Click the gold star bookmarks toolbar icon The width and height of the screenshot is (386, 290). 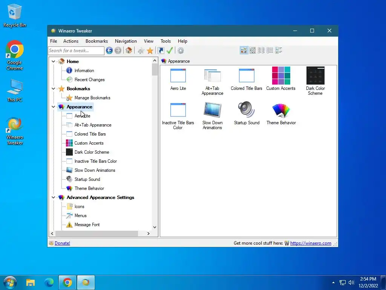pyautogui.click(x=150, y=51)
